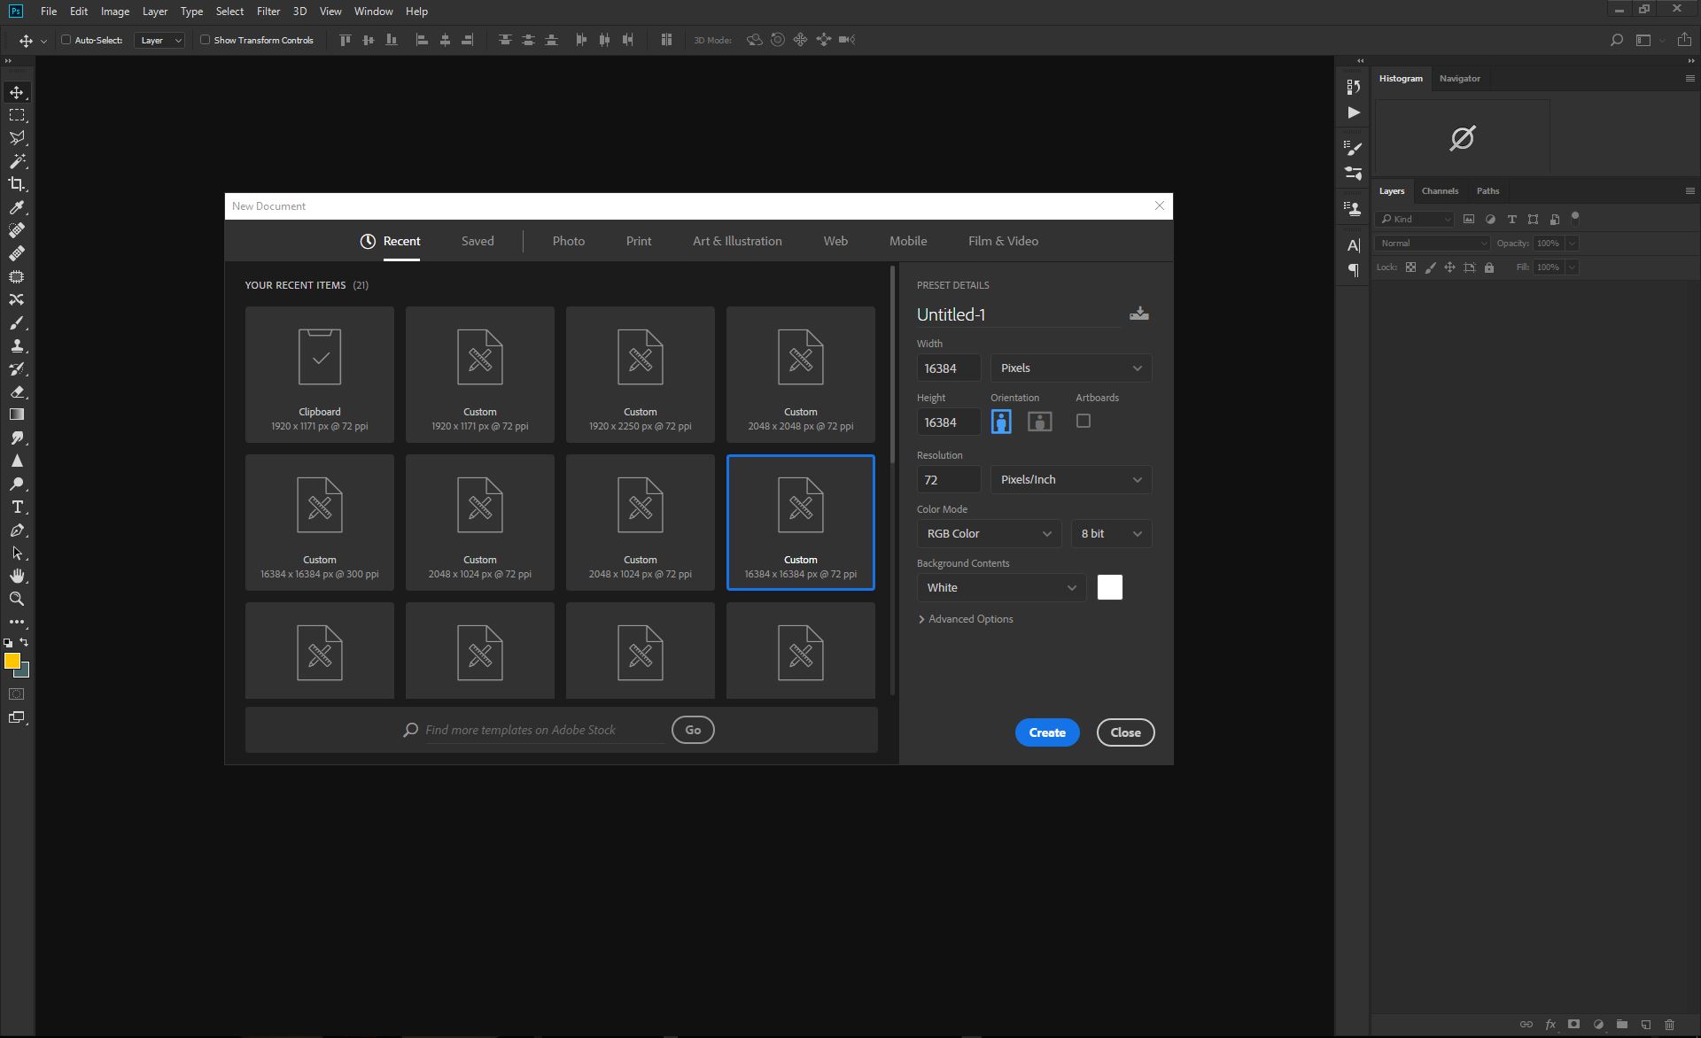The width and height of the screenshot is (1701, 1038).
Task: Select the Brush tool
Action: (17, 322)
